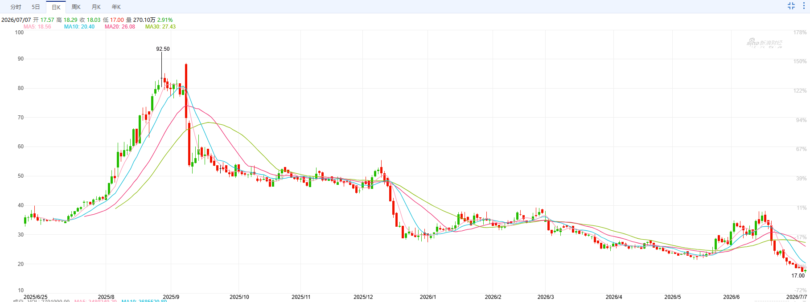Click the MA5 indicator label

[37, 27]
